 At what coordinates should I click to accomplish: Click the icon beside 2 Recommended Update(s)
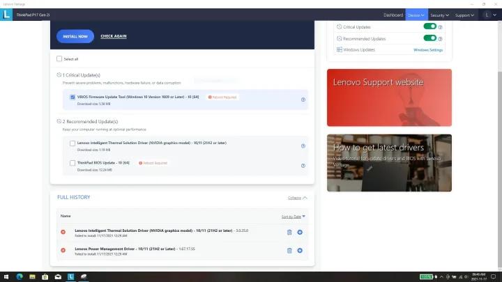click(59, 121)
